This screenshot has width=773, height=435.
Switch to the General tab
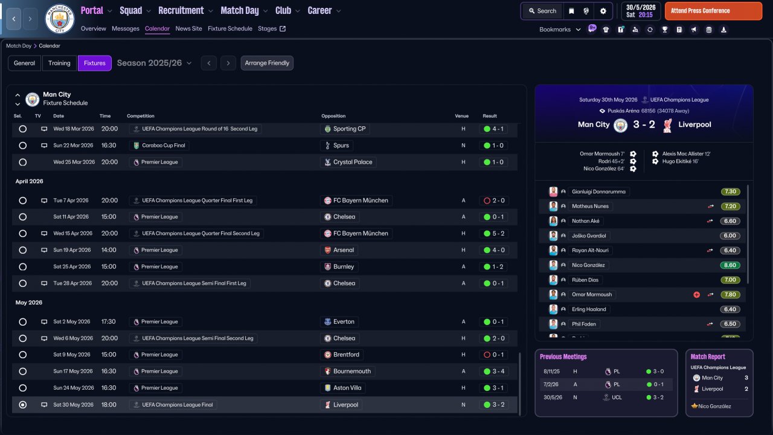[x=25, y=63]
